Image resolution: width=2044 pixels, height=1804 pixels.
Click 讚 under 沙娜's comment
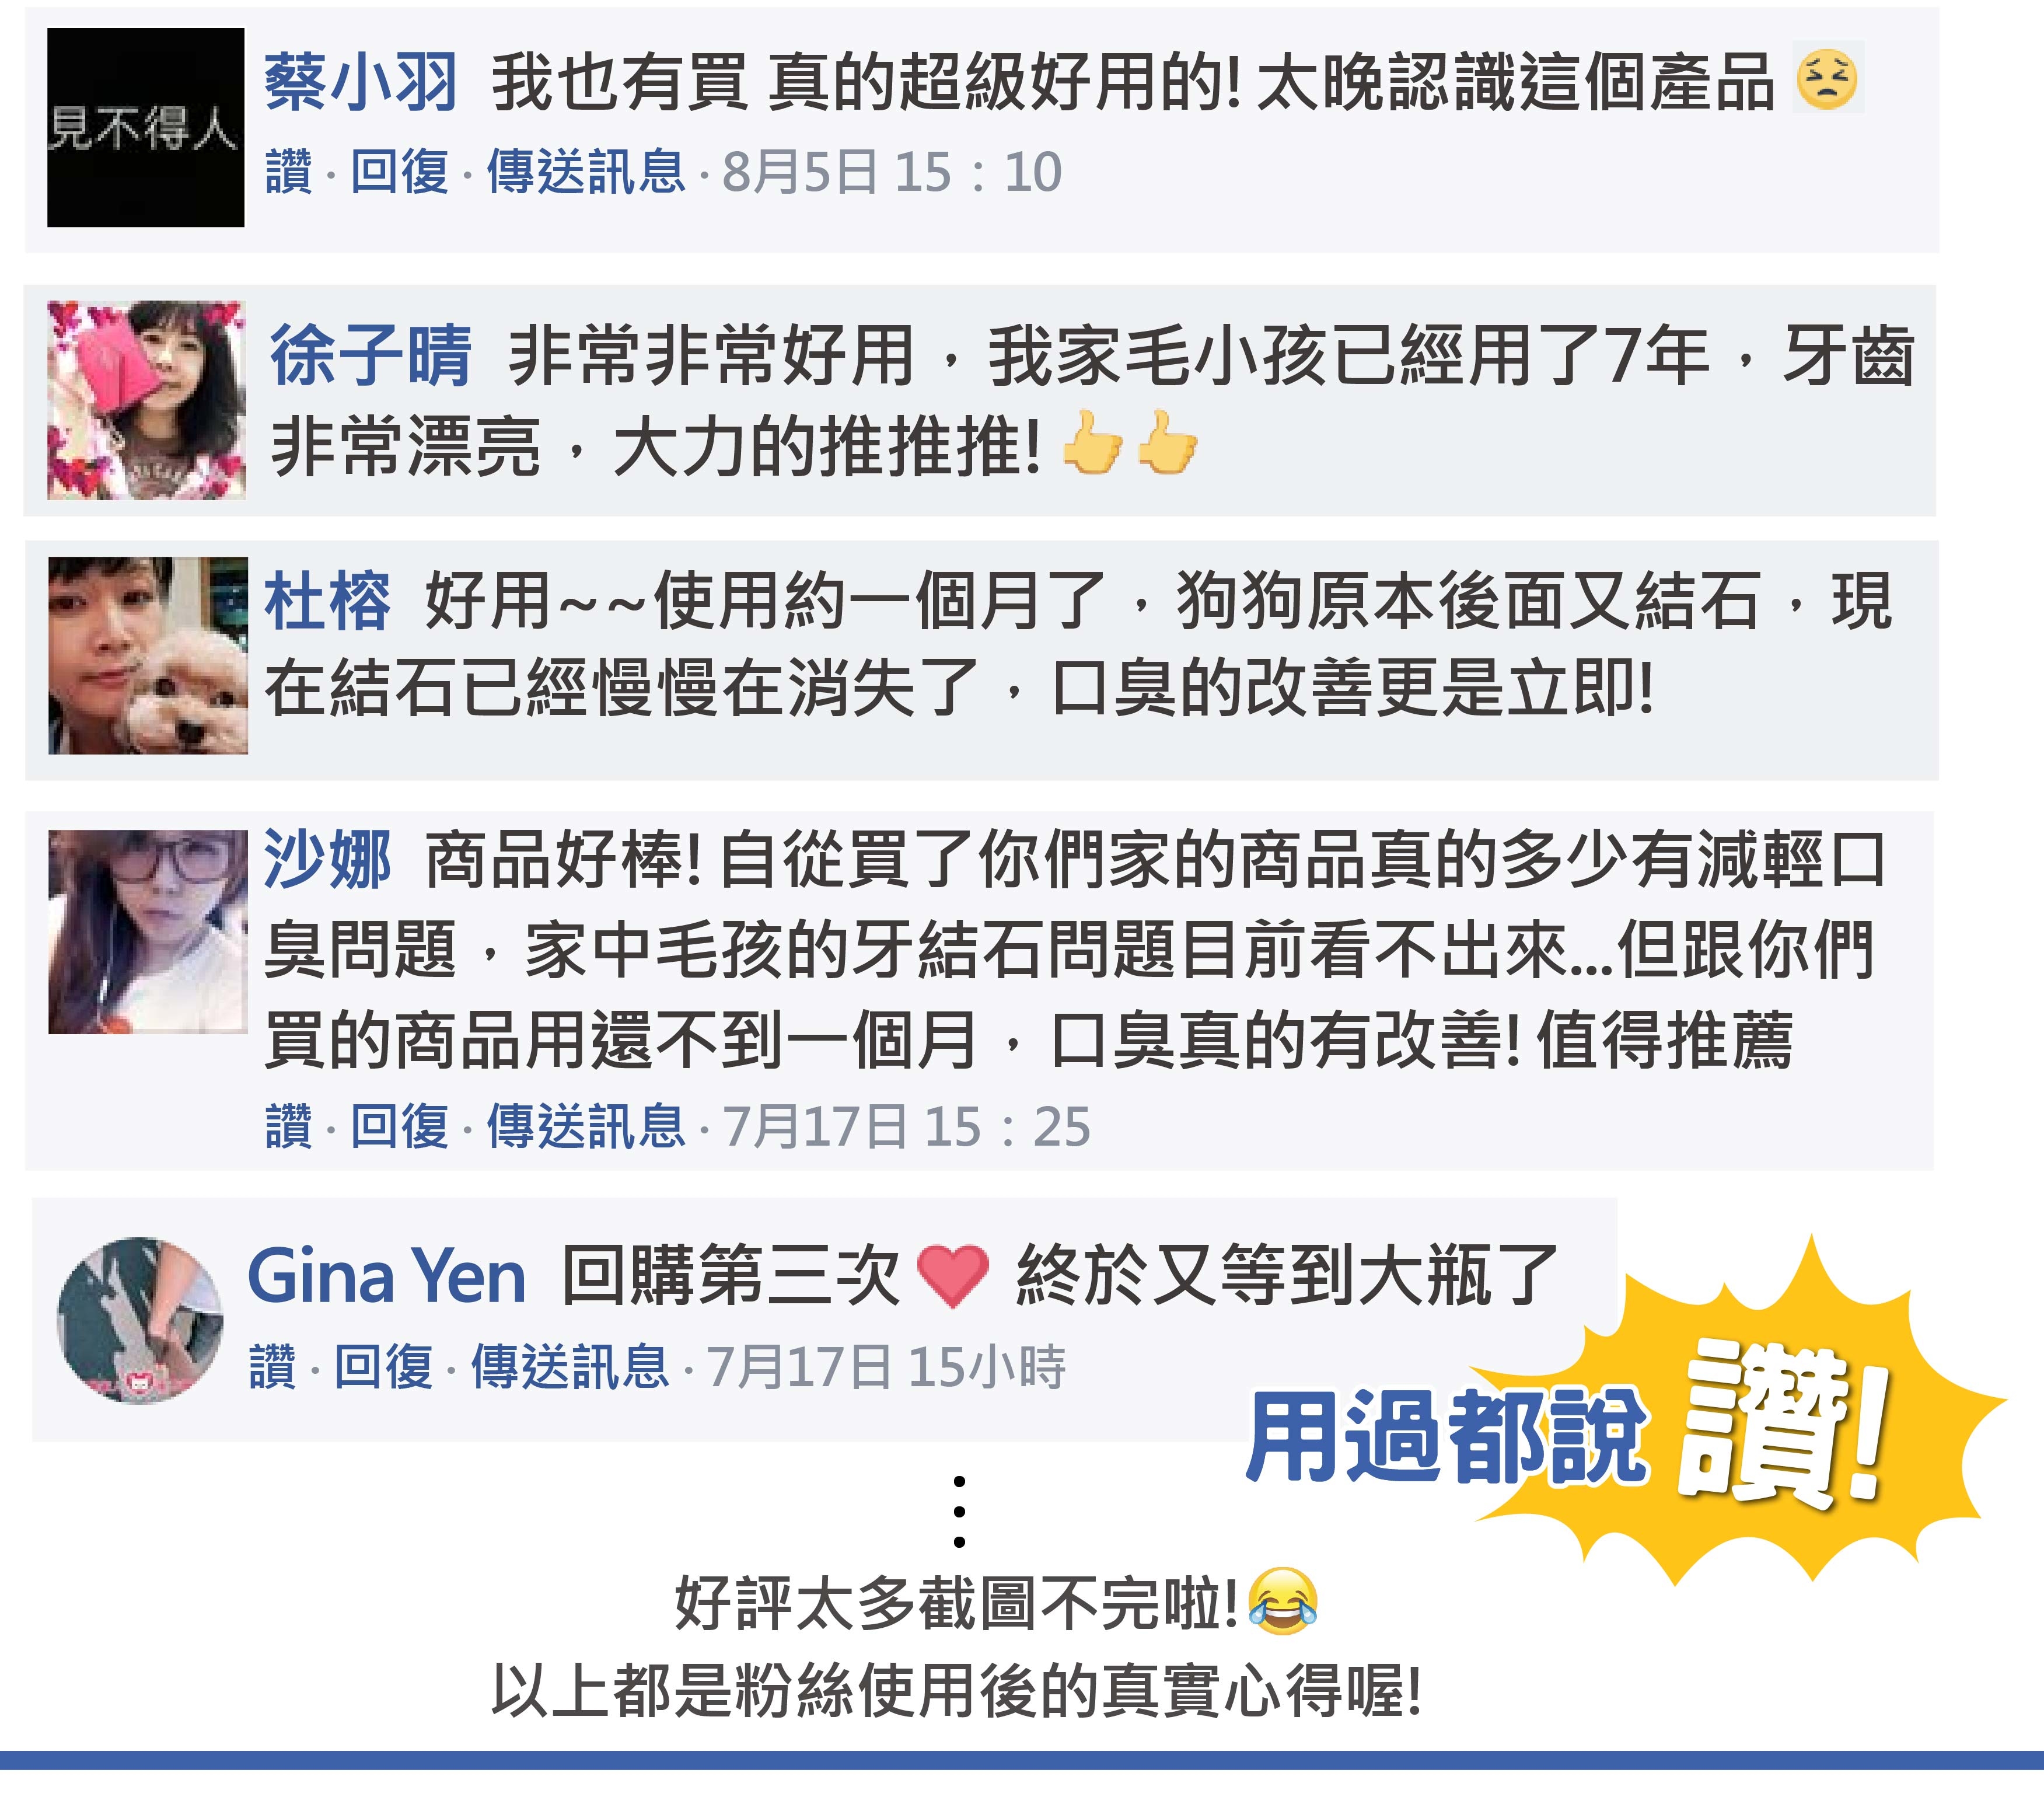pos(289,1127)
